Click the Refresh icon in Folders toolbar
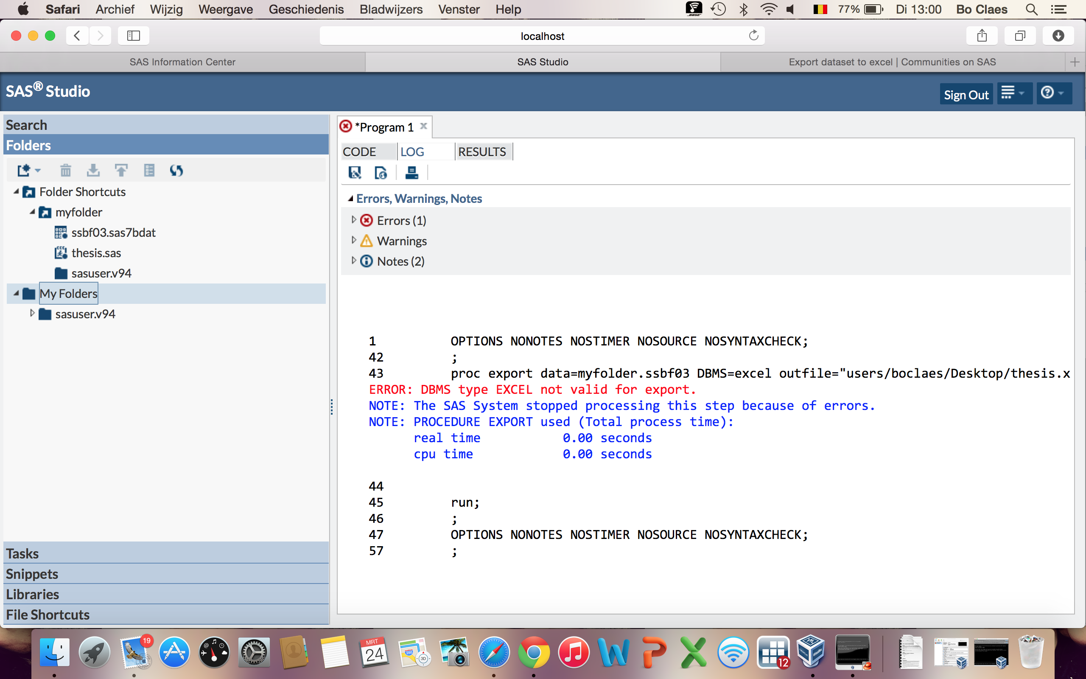The height and width of the screenshot is (679, 1086). pyautogui.click(x=176, y=171)
